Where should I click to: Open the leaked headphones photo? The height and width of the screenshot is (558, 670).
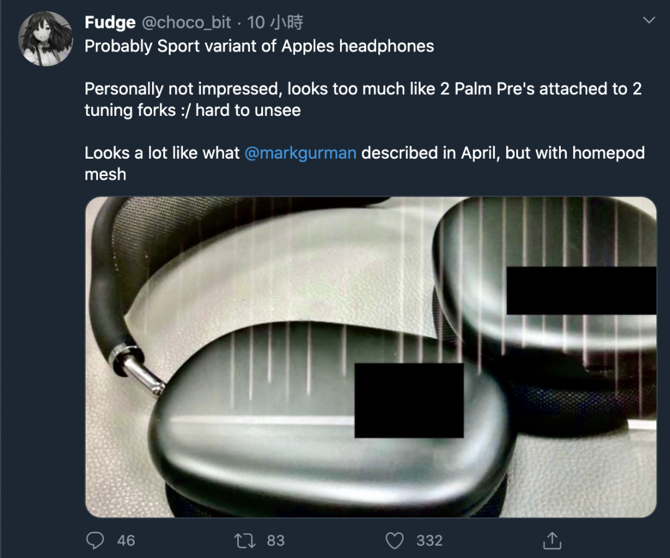(x=371, y=357)
